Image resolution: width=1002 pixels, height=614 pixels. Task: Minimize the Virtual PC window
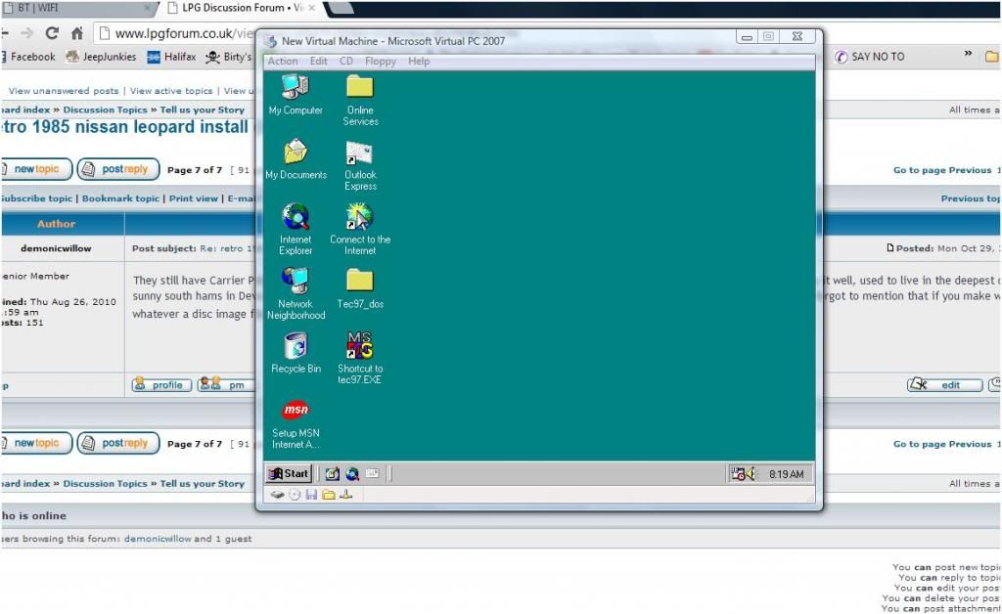(x=747, y=37)
